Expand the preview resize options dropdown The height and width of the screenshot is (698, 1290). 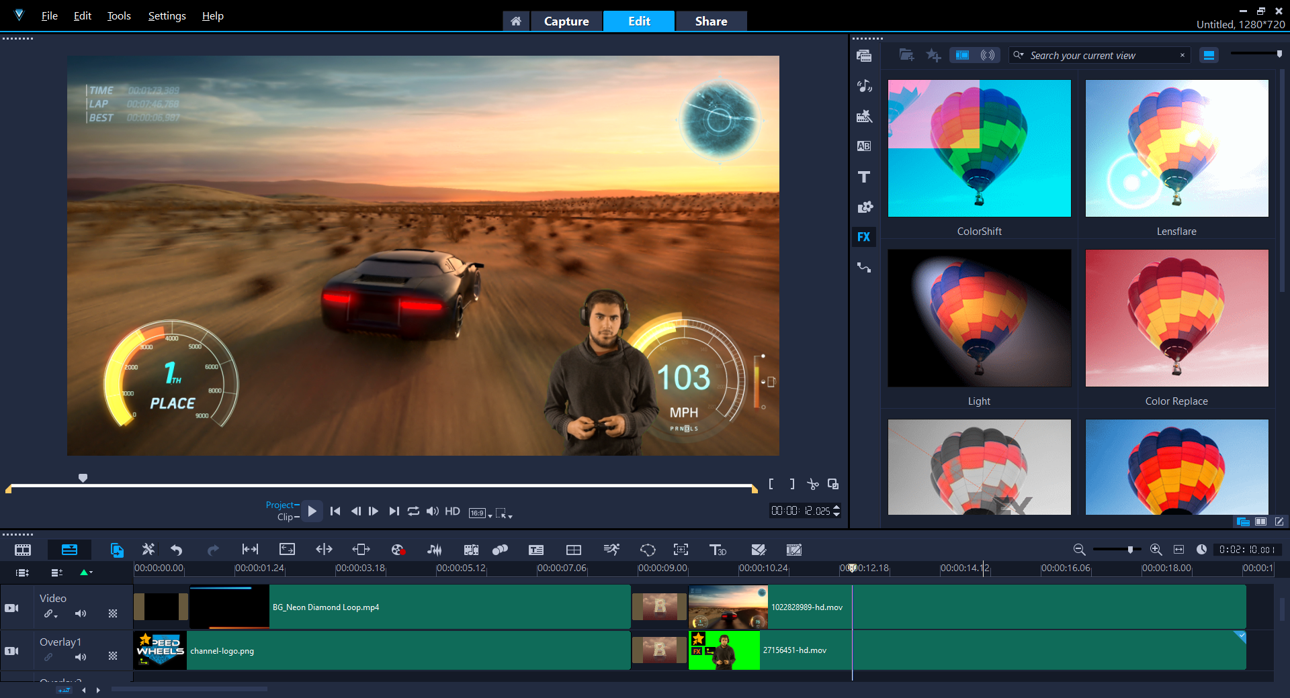(x=504, y=514)
